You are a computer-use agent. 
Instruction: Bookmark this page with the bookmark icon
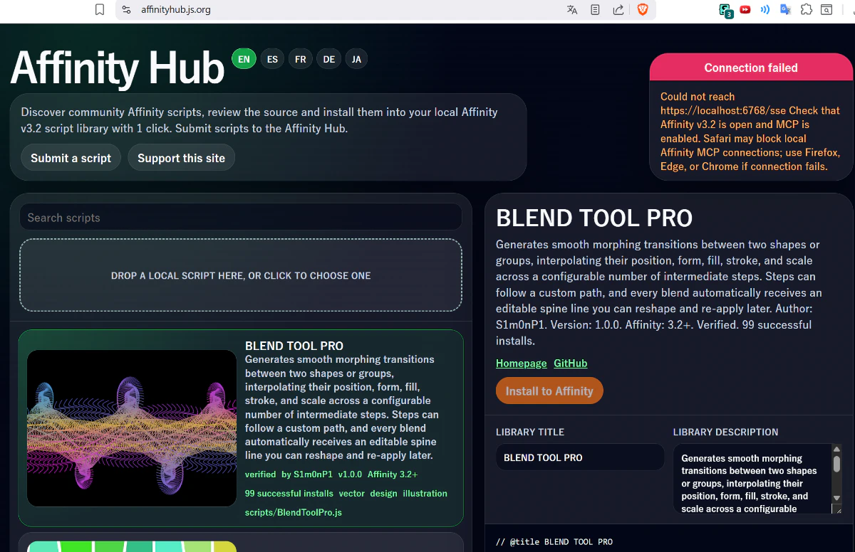(100, 10)
